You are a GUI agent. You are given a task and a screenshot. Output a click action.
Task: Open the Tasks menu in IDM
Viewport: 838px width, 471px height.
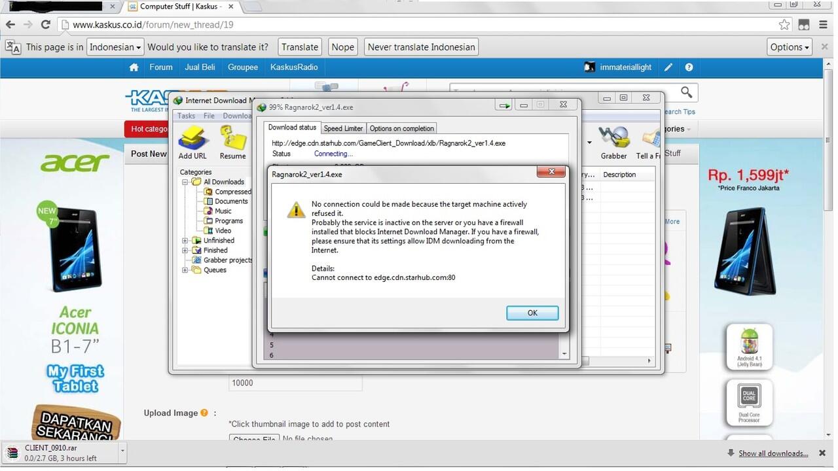pos(187,116)
